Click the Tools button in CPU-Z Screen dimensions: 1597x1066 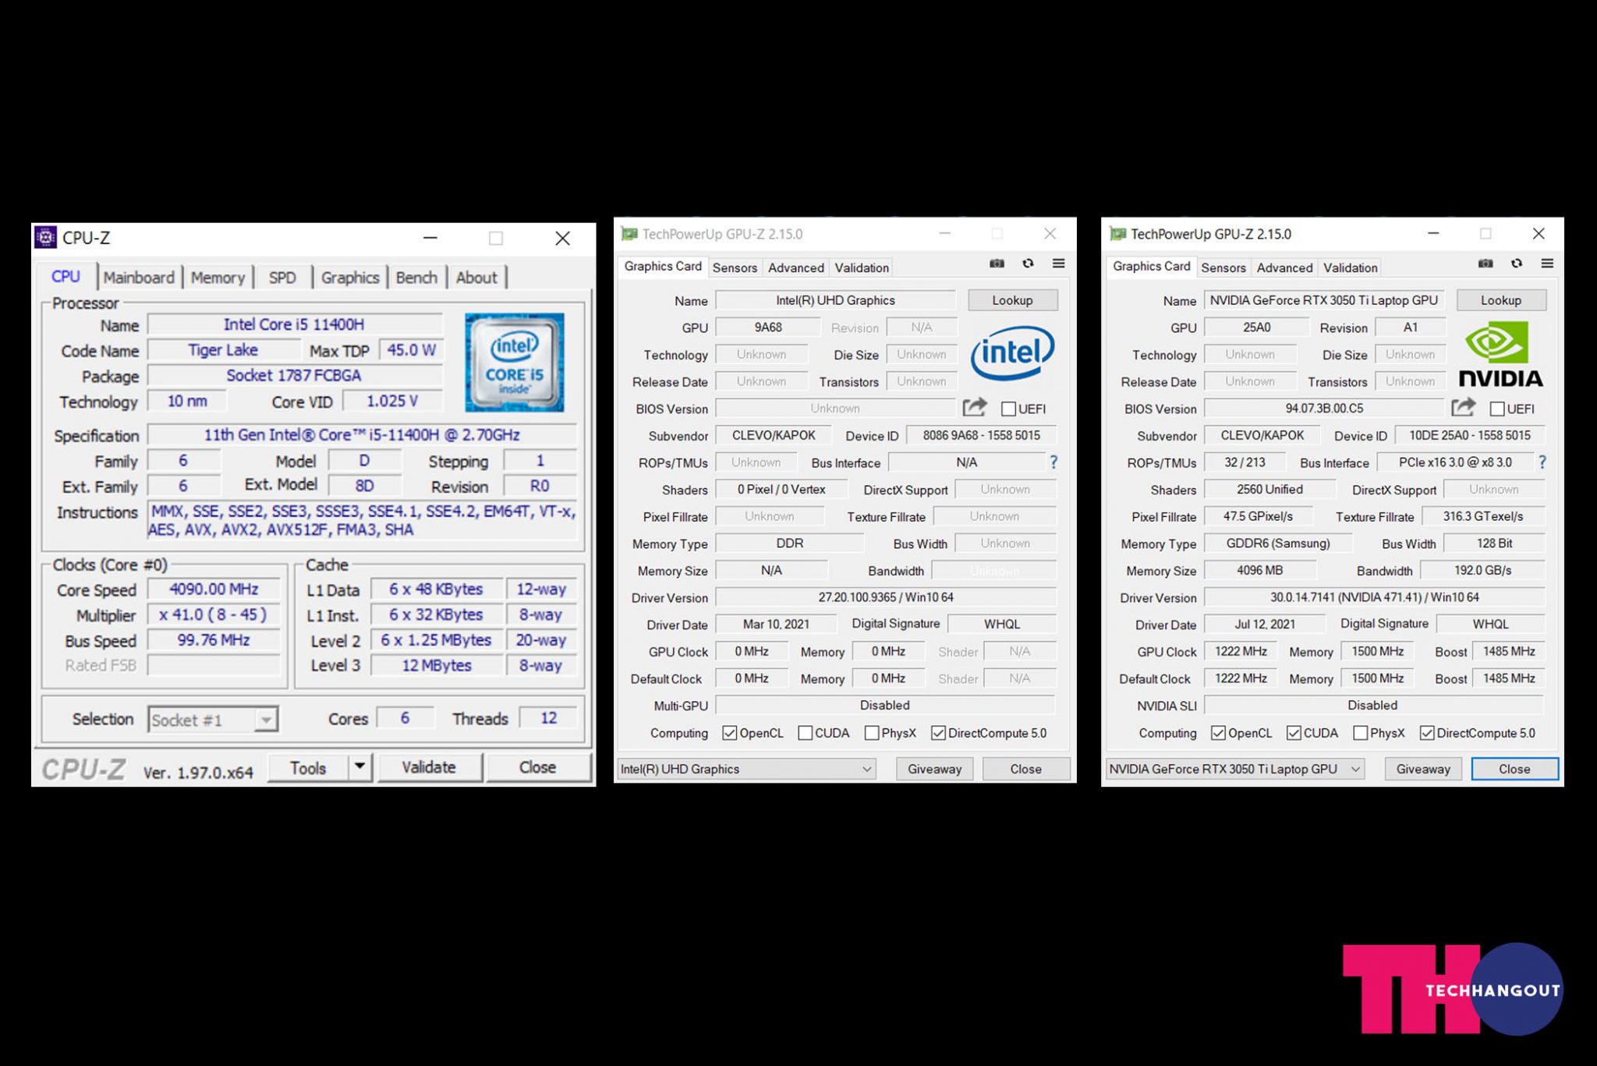tap(308, 767)
